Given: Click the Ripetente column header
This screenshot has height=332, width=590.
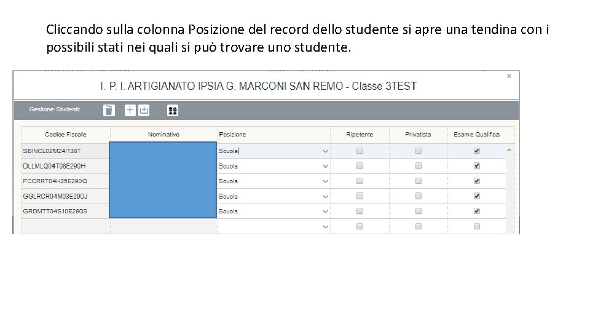Looking at the screenshot, I should click(360, 135).
